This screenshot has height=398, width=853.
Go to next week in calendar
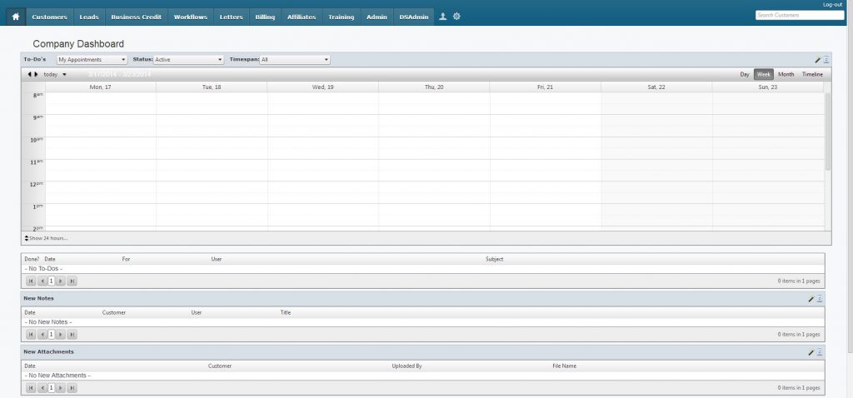pos(36,74)
